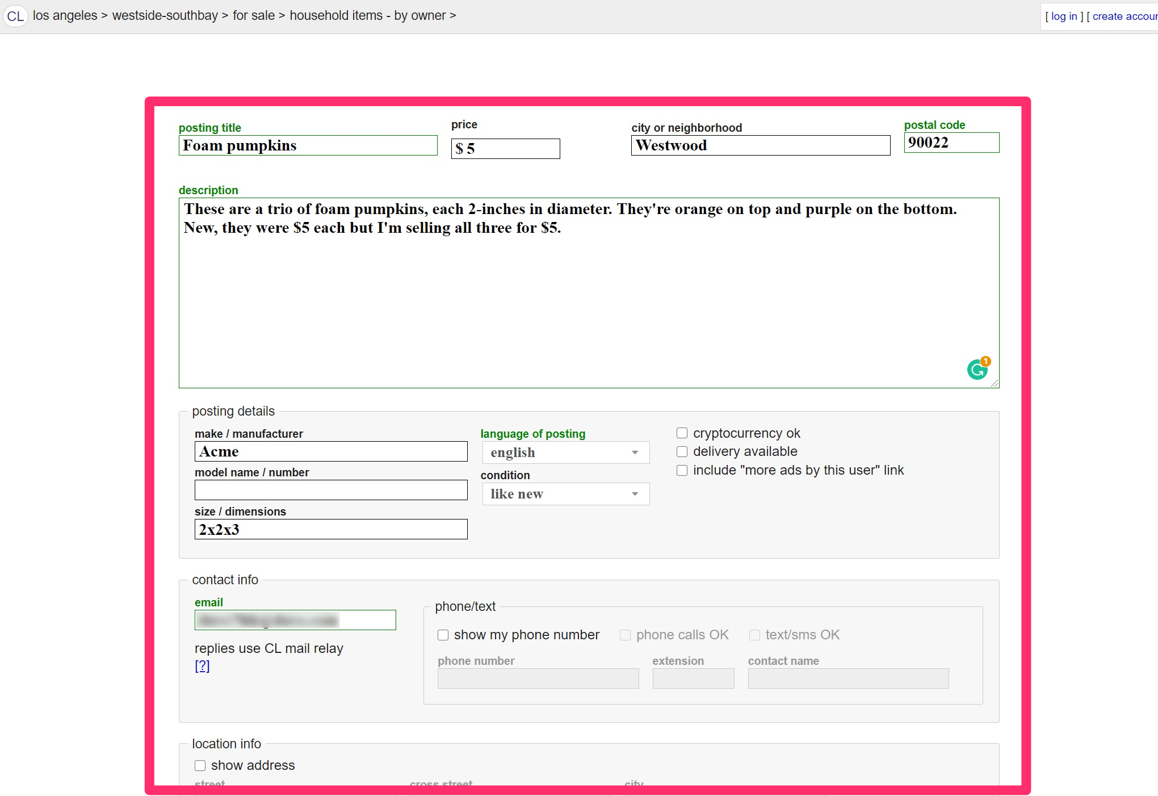The width and height of the screenshot is (1158, 796).
Task: Click the CL logo icon
Action: pos(15,16)
